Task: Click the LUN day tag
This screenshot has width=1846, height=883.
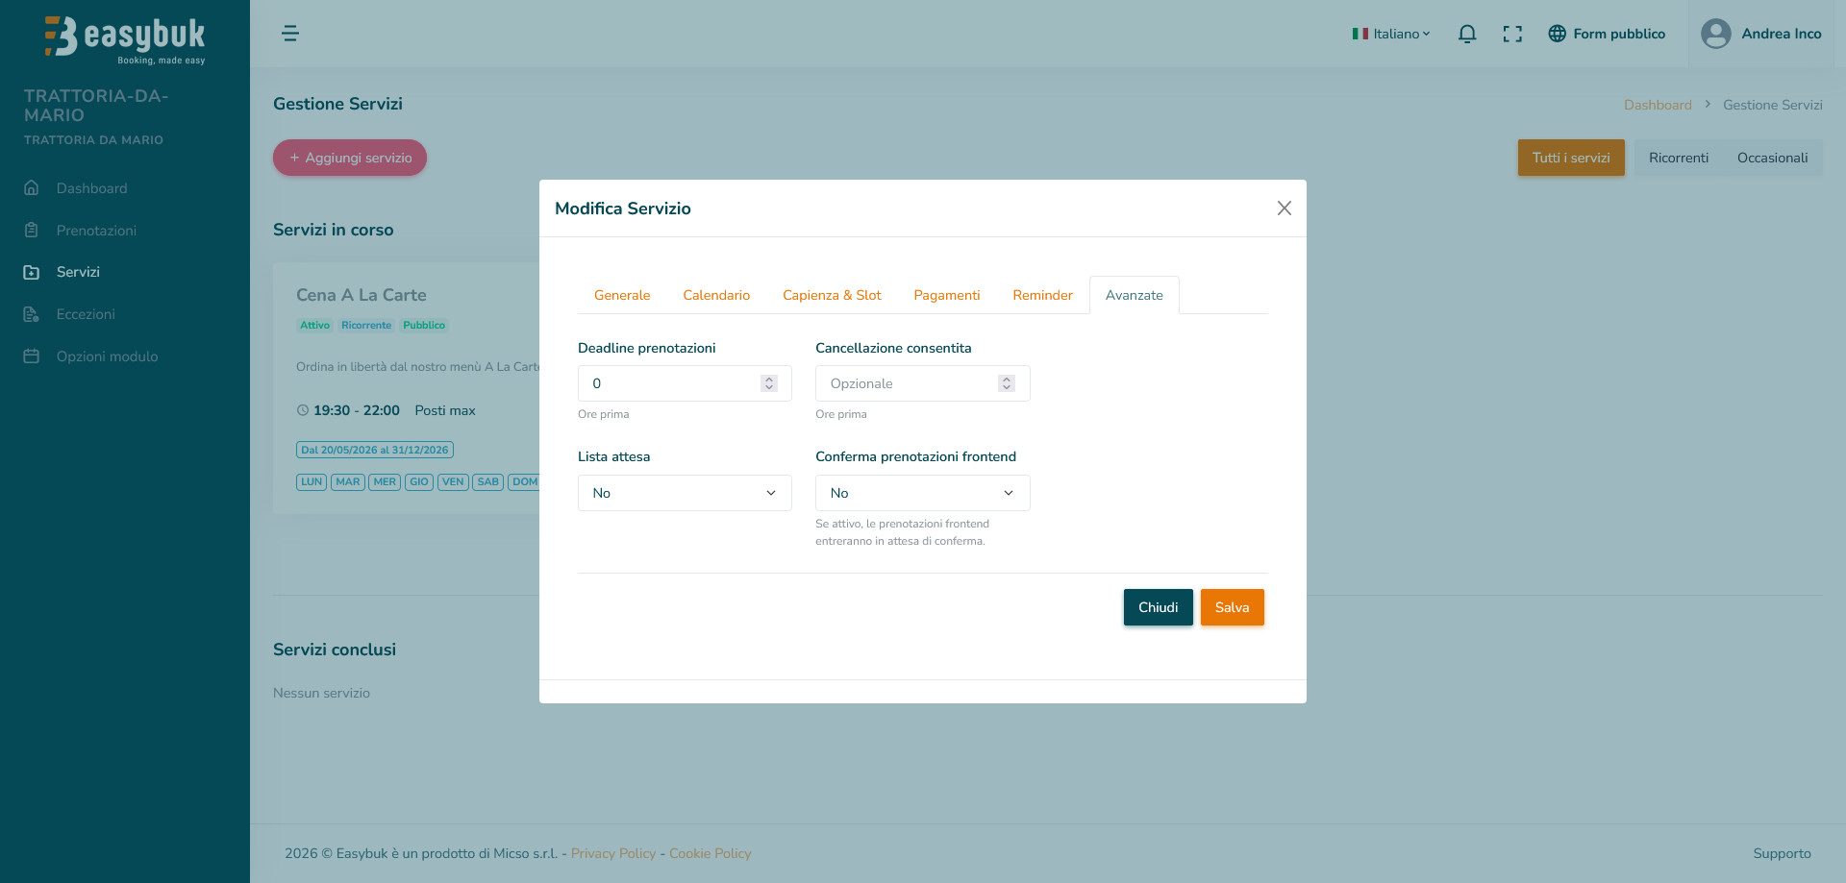Action: (312, 482)
